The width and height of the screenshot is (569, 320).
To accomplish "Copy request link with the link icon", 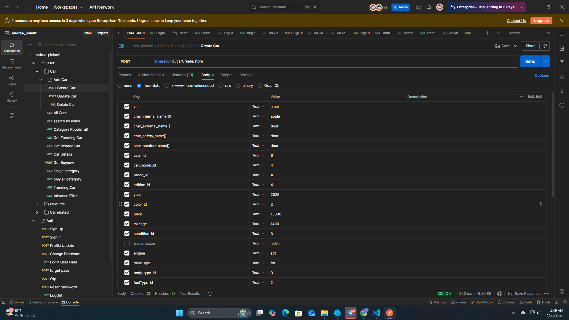I will 545,46.
